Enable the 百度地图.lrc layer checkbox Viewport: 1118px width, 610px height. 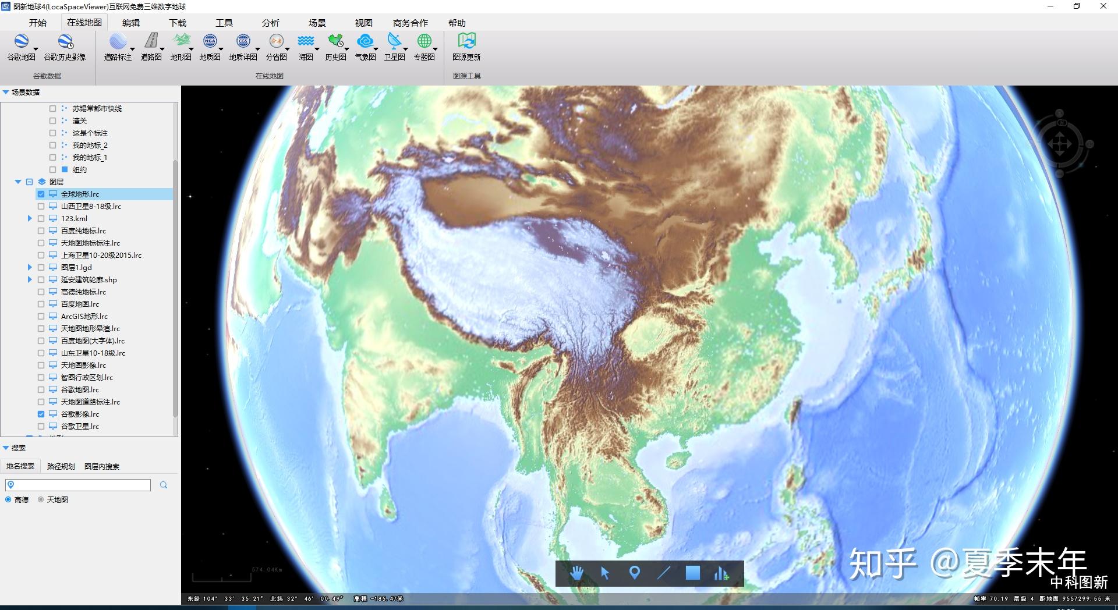(x=41, y=304)
